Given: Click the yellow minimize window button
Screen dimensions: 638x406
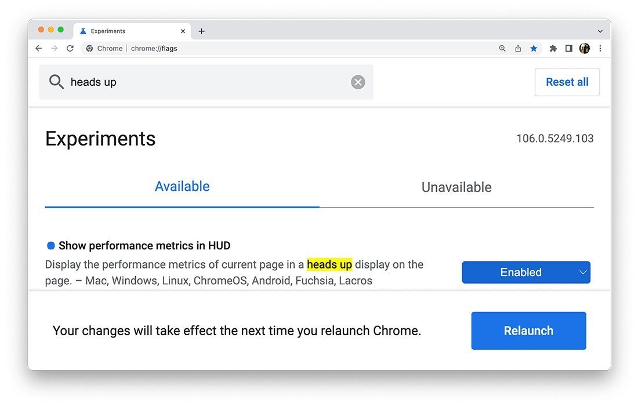Looking at the screenshot, I should pyautogui.click(x=51, y=30).
